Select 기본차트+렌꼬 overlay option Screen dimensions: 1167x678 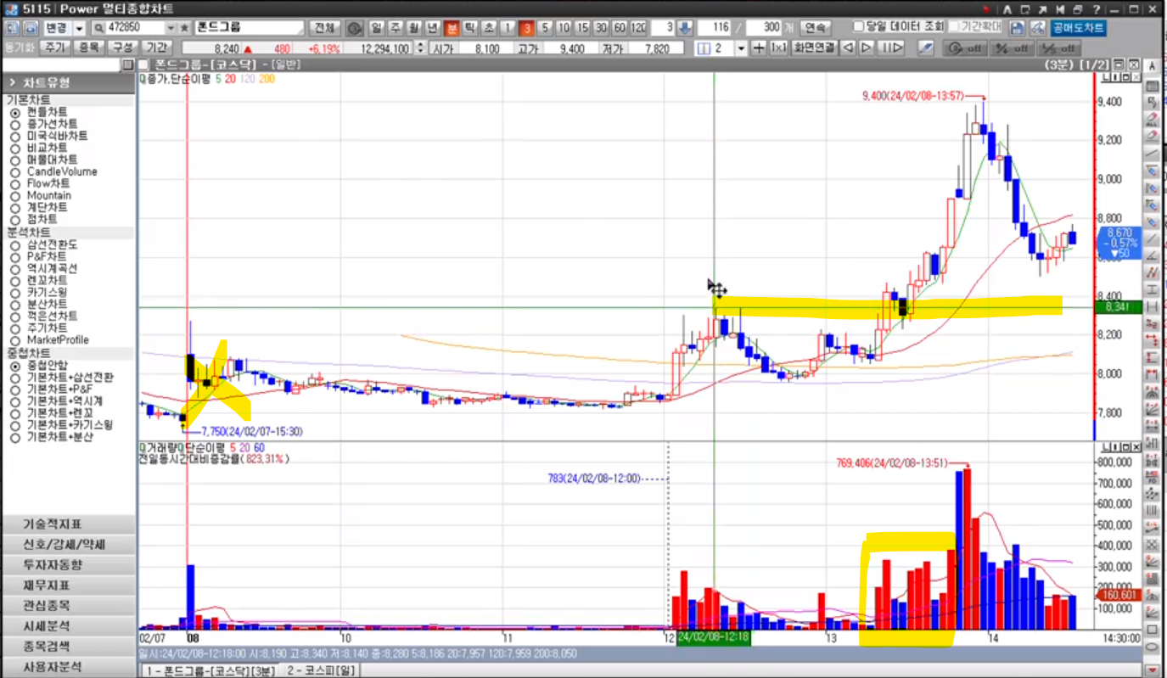point(14,413)
